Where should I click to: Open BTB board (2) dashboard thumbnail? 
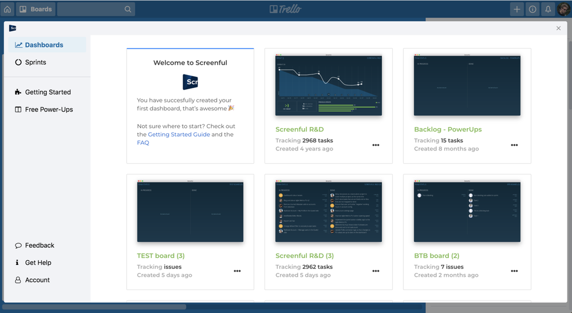point(467,211)
